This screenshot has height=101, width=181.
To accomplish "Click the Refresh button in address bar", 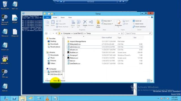I will [122, 33].
